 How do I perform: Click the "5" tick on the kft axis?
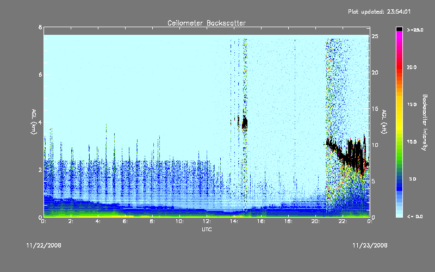[x=374, y=181]
